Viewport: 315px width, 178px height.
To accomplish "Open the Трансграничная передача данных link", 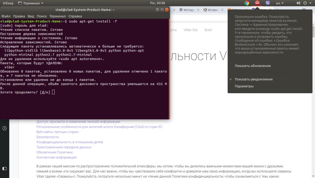I will coord(64,147).
